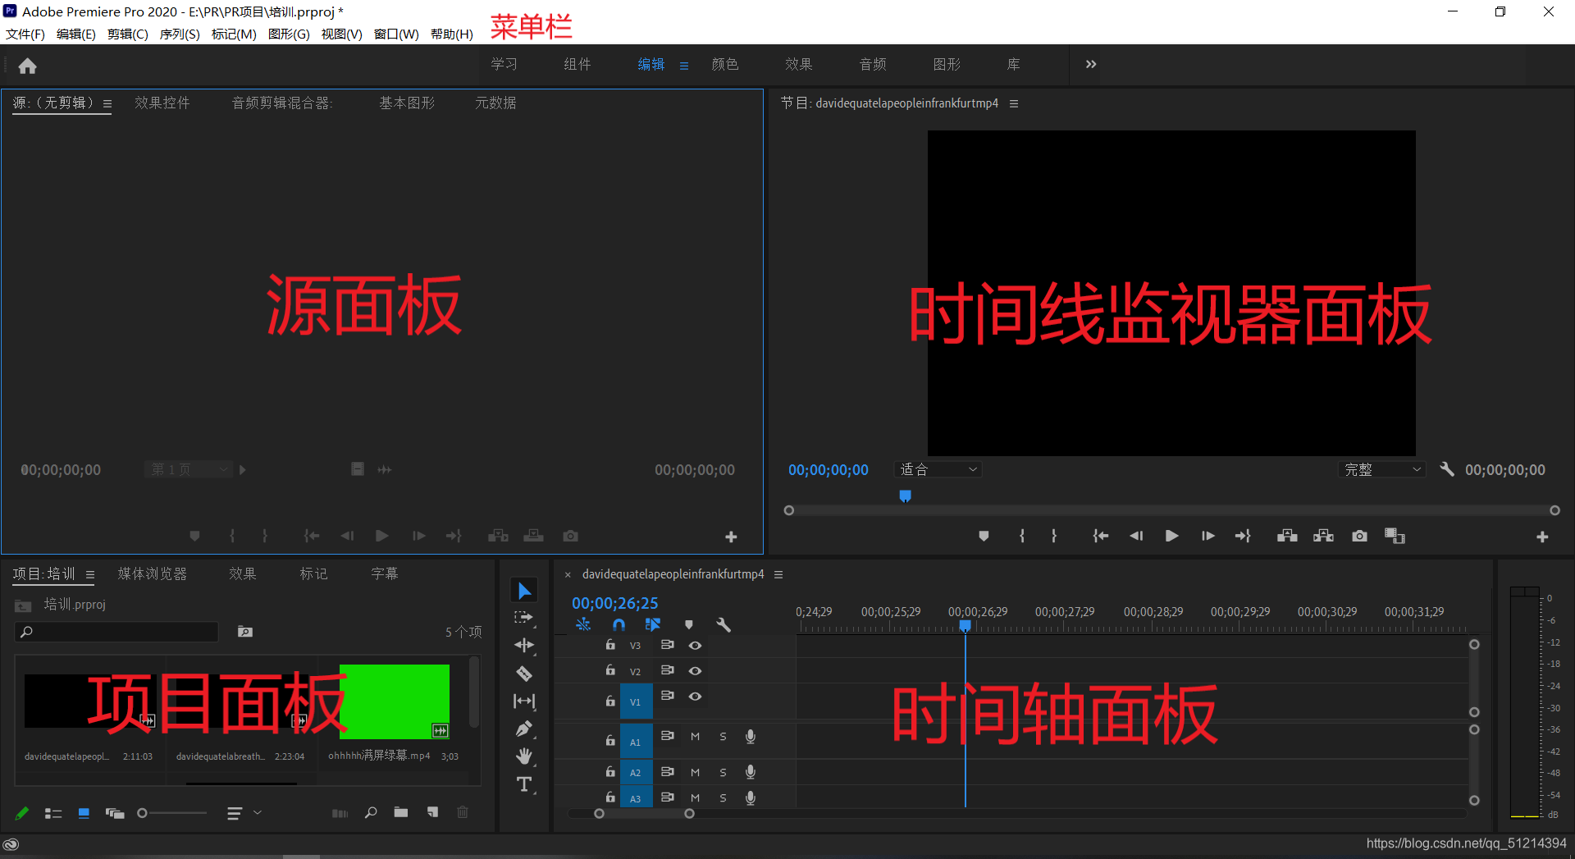Viewport: 1575px width, 859px height.
Task: Step forward one frame in Program Monitor
Action: point(1207,536)
